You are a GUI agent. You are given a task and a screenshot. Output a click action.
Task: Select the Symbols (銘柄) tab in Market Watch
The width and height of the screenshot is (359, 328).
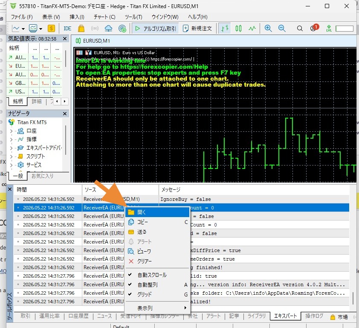[x=17, y=102]
